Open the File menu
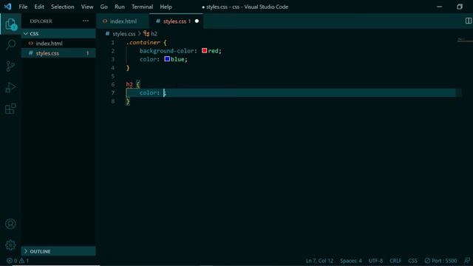 [x=23, y=7]
